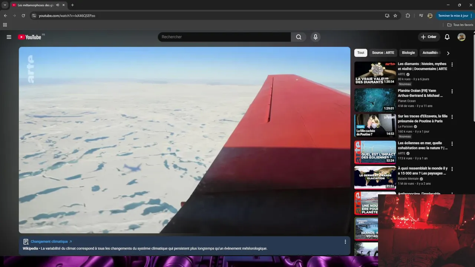Screen dimensions: 475x267
Task: Open Les éoliennes en mer video title
Action: pos(423,145)
